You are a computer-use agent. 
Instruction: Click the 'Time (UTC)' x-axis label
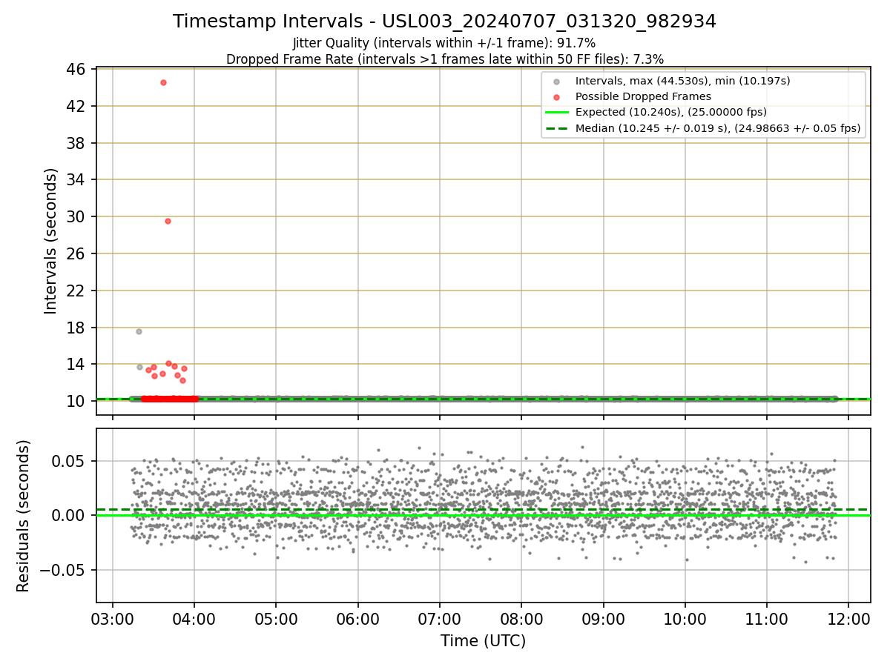click(x=483, y=641)
